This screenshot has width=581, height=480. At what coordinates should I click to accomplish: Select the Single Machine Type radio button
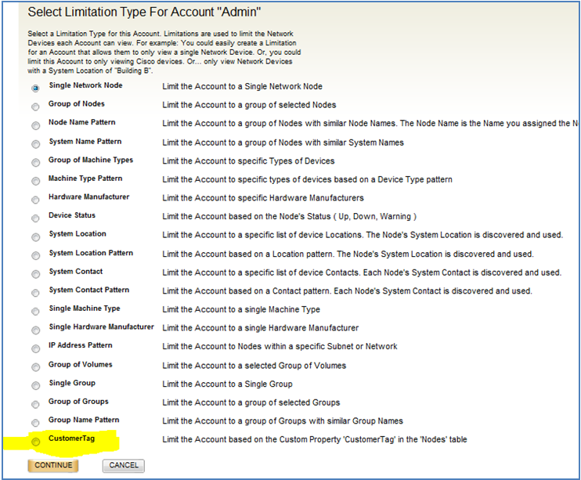35,312
